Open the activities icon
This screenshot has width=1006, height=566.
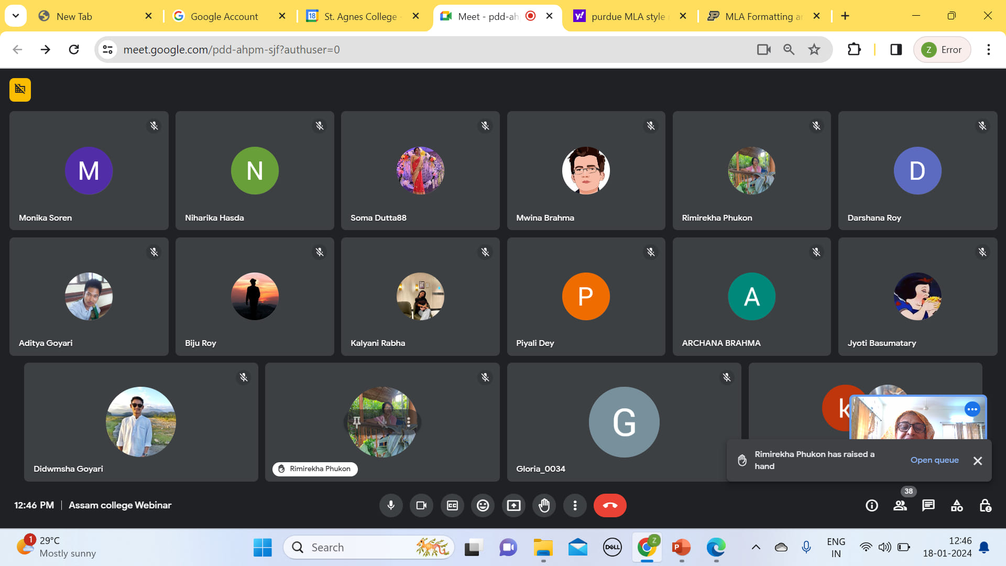pos(957,505)
